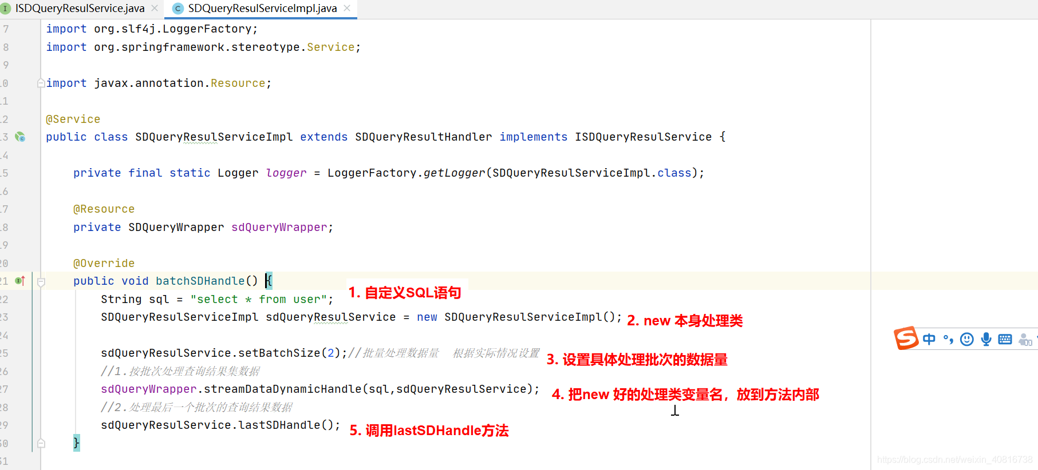Click SDQueryResultHandler after extends
Screen dimensions: 1038x470
pyautogui.click(x=424, y=137)
